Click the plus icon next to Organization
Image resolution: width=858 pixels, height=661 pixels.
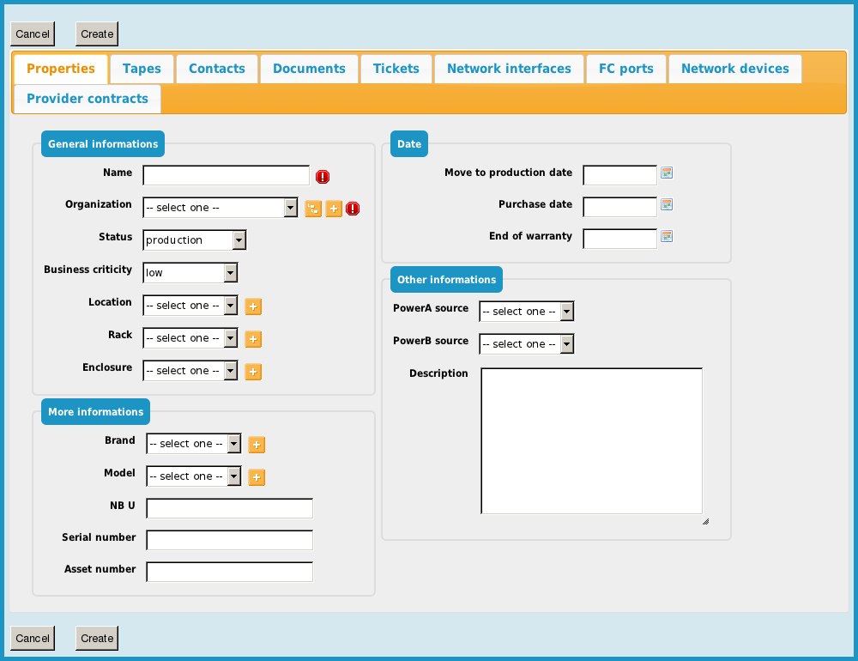pyautogui.click(x=334, y=209)
